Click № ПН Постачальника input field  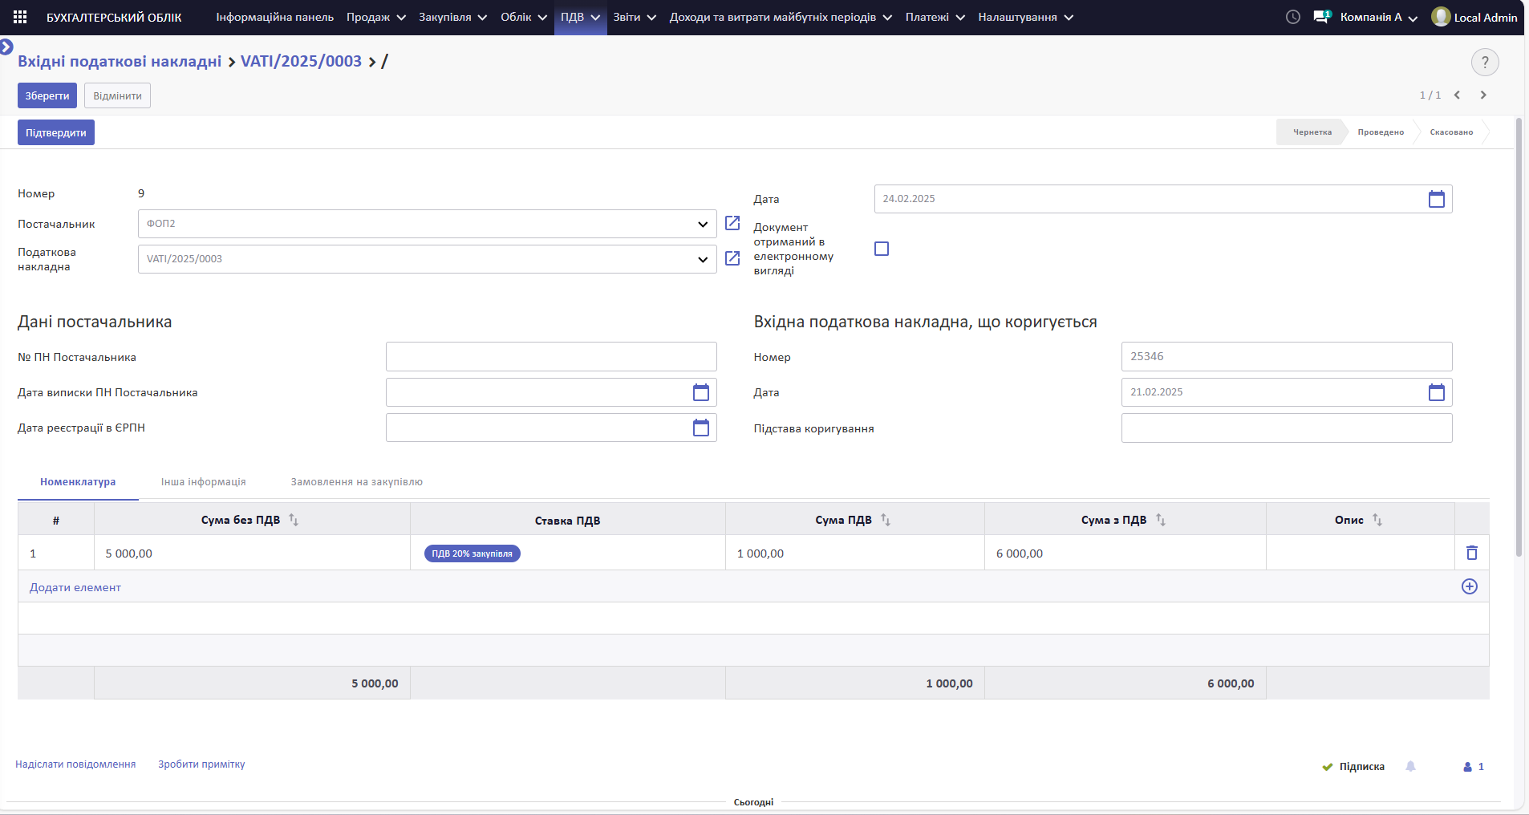click(551, 356)
